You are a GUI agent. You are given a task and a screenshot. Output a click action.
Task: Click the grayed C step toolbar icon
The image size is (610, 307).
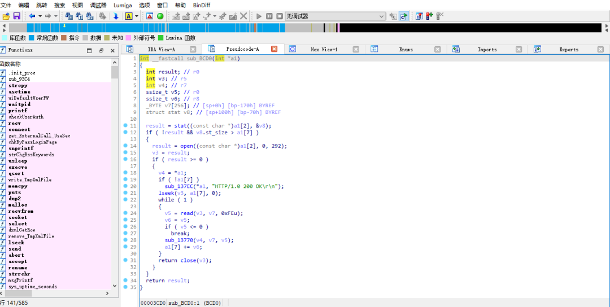pos(393,16)
